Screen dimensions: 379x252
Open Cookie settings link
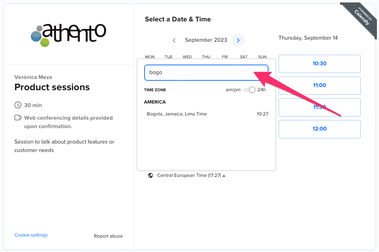[31, 235]
